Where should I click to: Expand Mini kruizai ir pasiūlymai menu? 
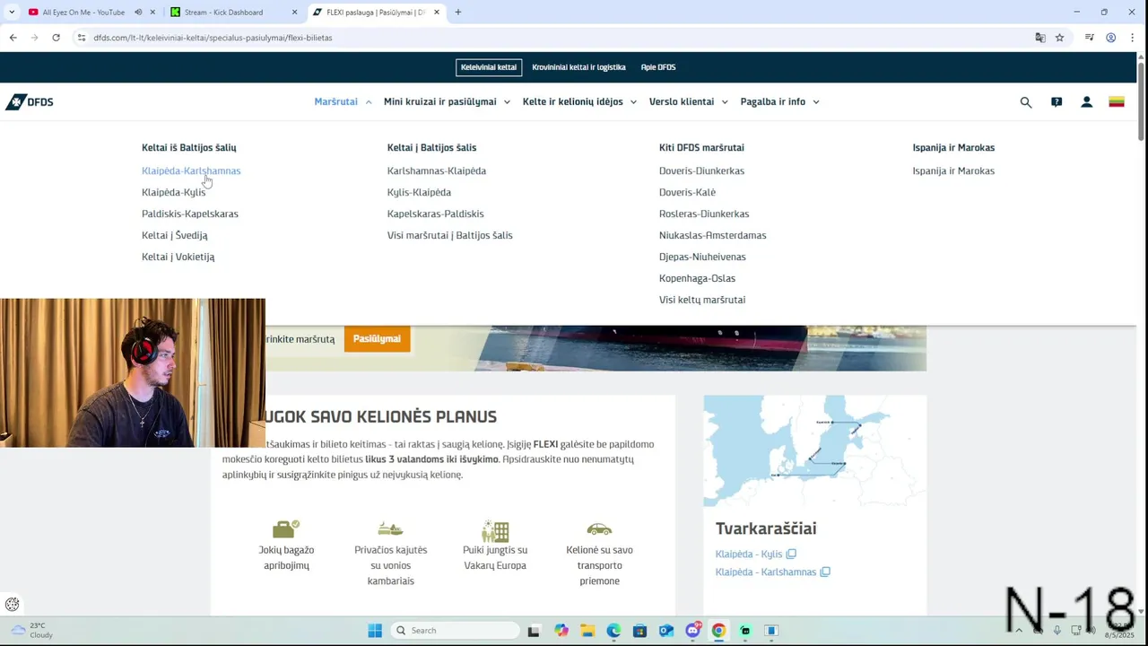pos(447,102)
